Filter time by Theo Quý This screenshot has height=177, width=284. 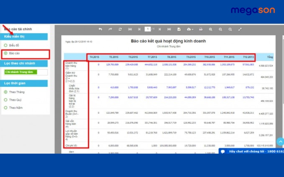point(6,100)
